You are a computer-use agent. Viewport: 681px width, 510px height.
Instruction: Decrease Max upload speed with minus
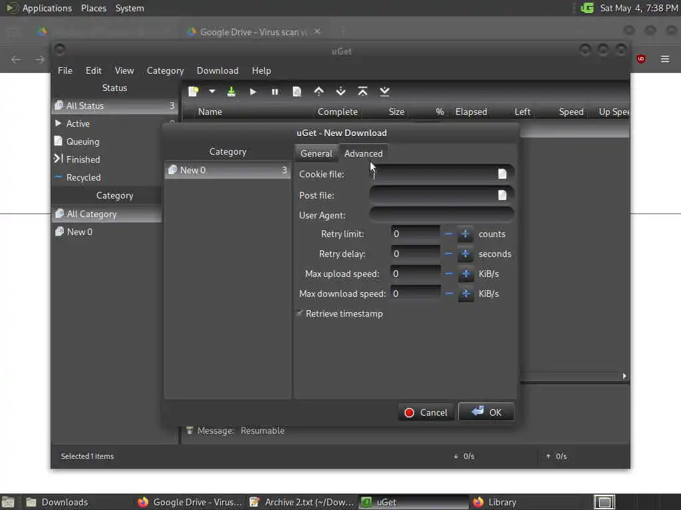[x=449, y=274]
